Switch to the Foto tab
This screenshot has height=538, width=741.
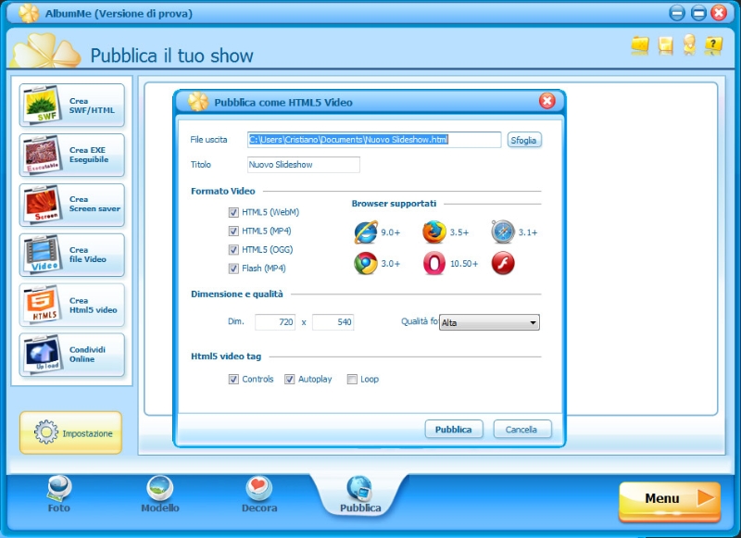coord(58,494)
